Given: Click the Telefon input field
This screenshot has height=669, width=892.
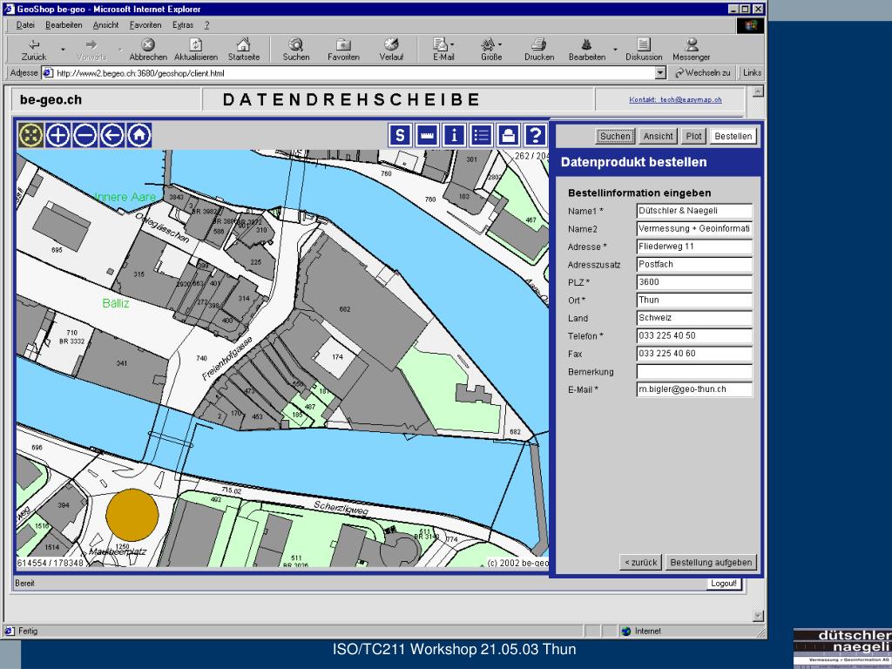Looking at the screenshot, I should [694, 335].
